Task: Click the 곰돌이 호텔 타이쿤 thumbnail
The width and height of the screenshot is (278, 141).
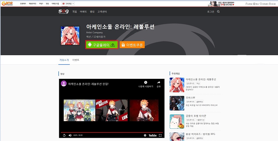Action: (x=177, y=121)
